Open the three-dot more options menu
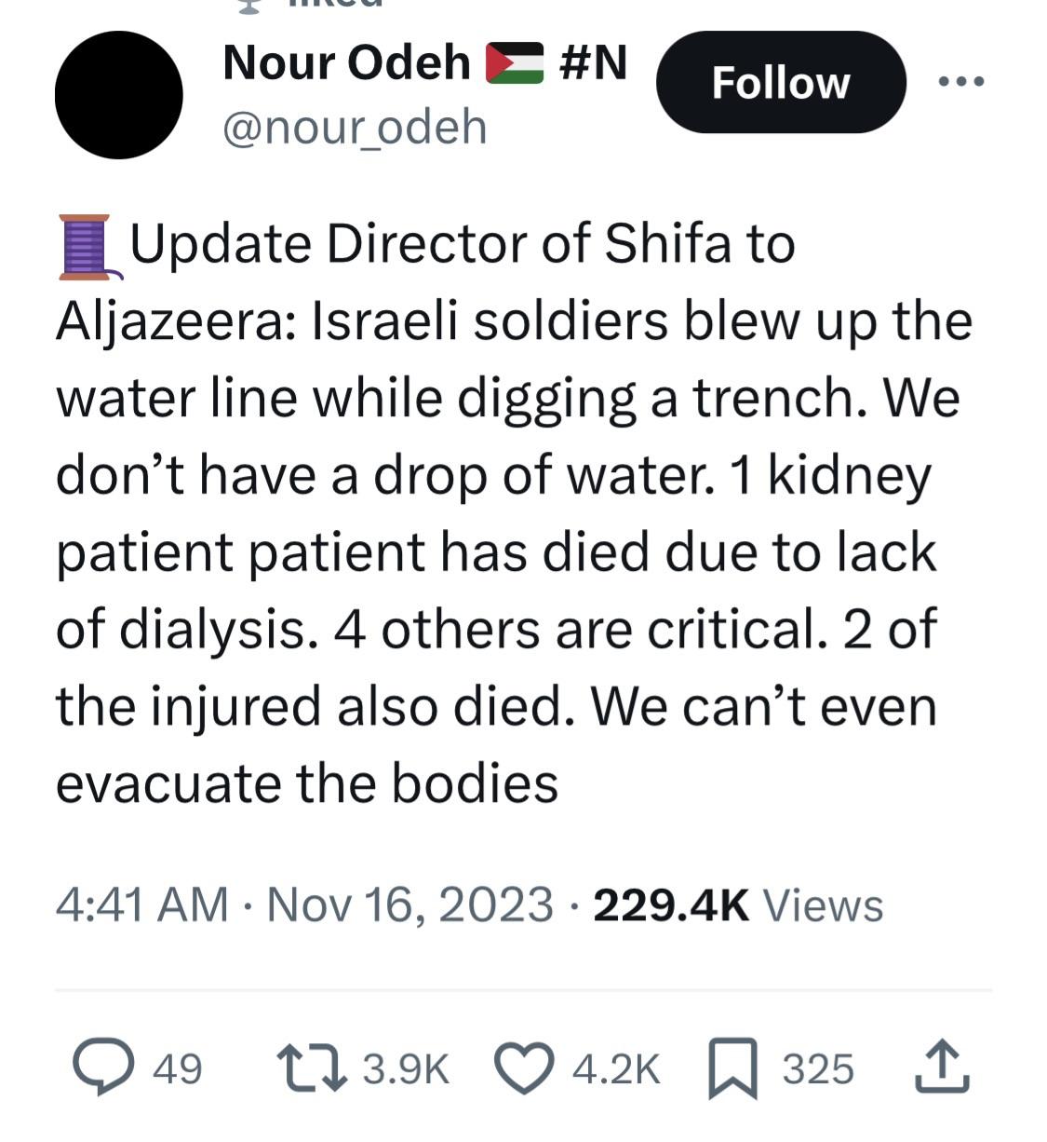1047x1142 pixels. [x=961, y=82]
